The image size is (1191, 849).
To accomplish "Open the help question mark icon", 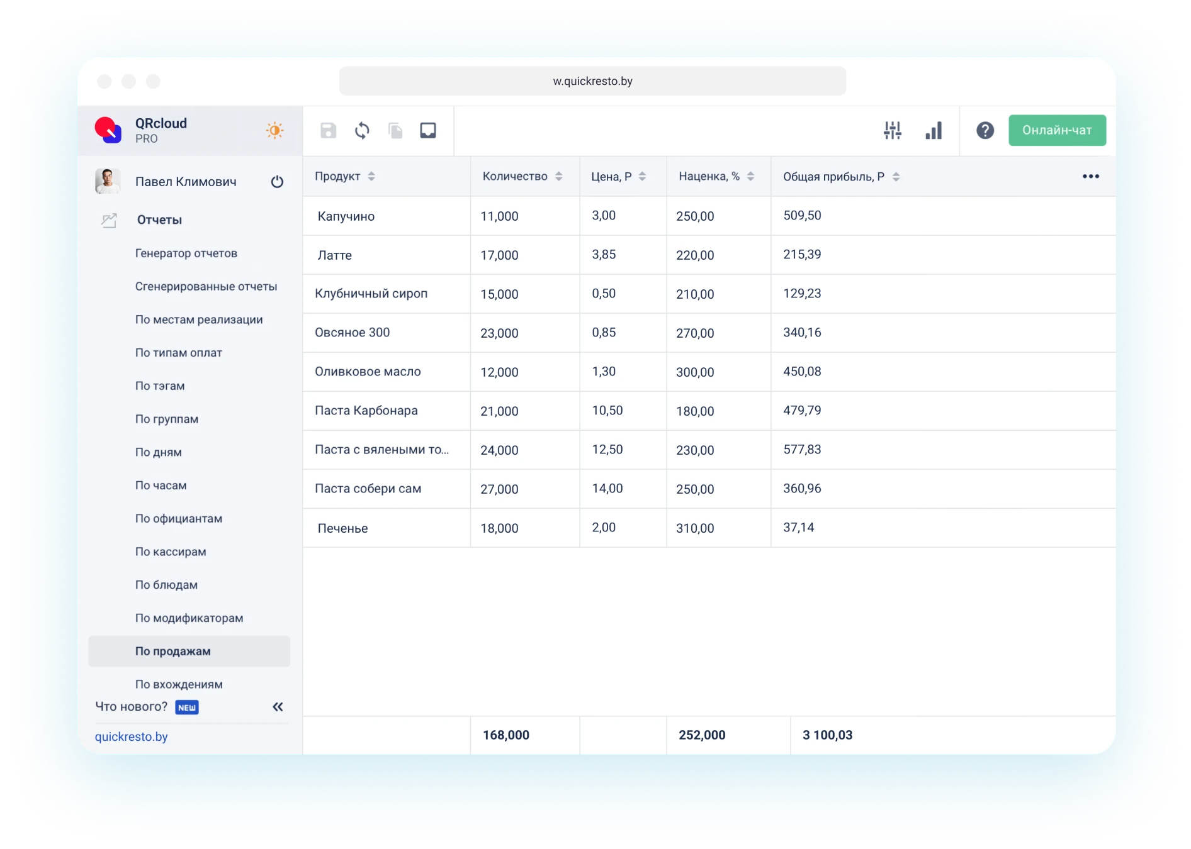I will tap(985, 130).
